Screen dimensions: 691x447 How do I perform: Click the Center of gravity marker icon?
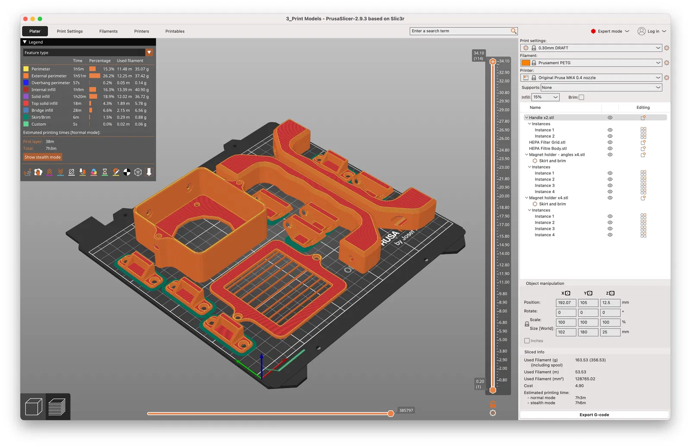[x=127, y=172]
